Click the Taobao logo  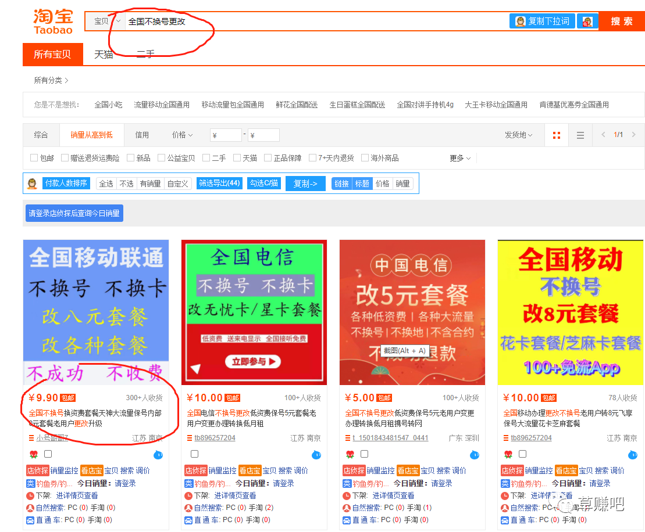[53, 21]
